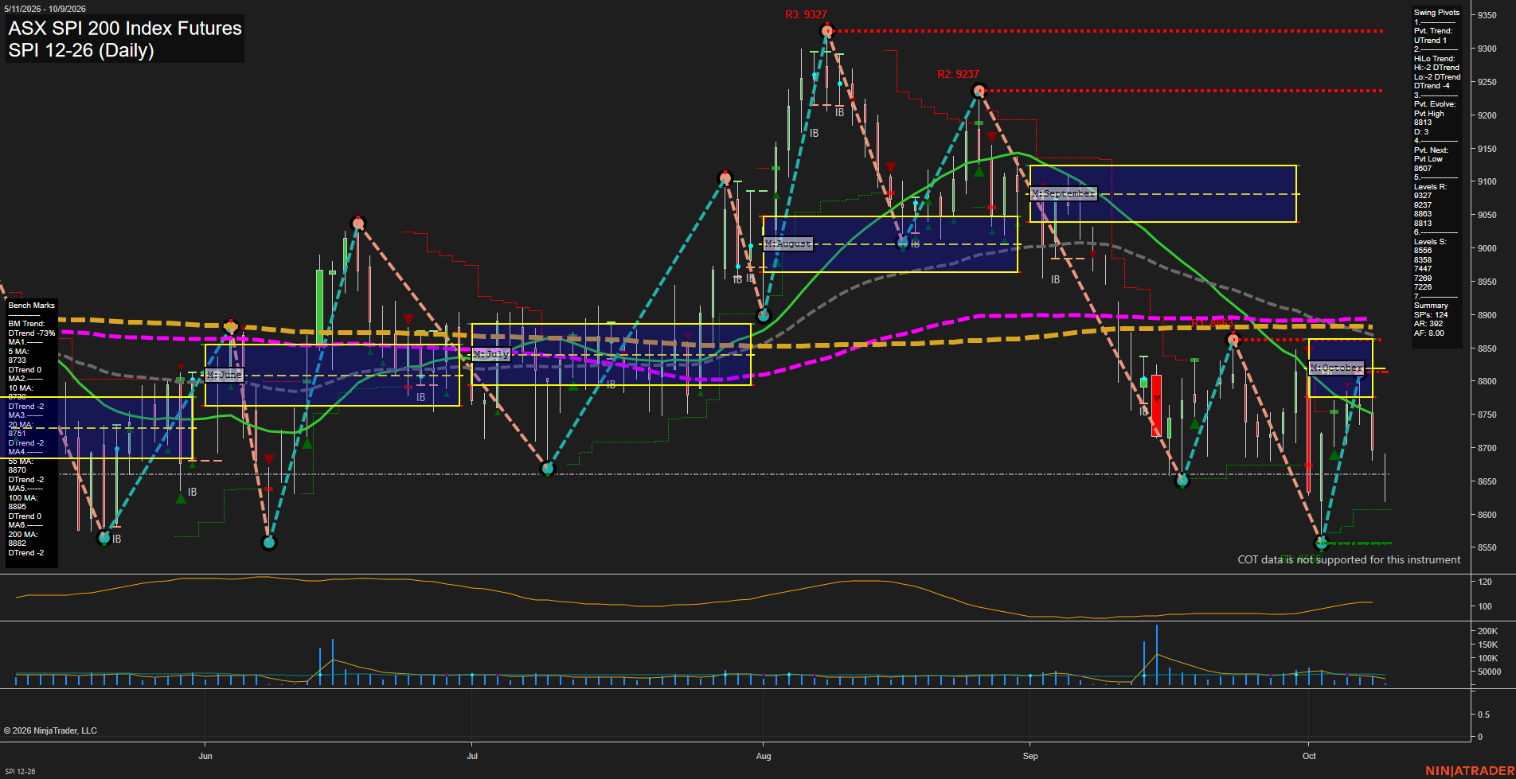Click the DTrend -73% value
This screenshot has width=1516, height=779.
click(x=32, y=333)
